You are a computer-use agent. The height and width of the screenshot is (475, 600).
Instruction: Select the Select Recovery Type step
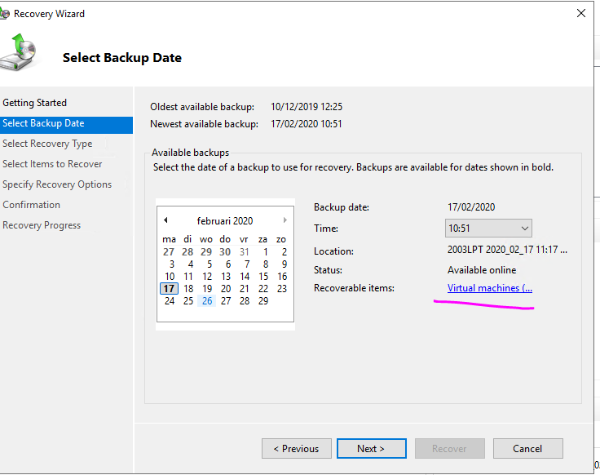(47, 144)
